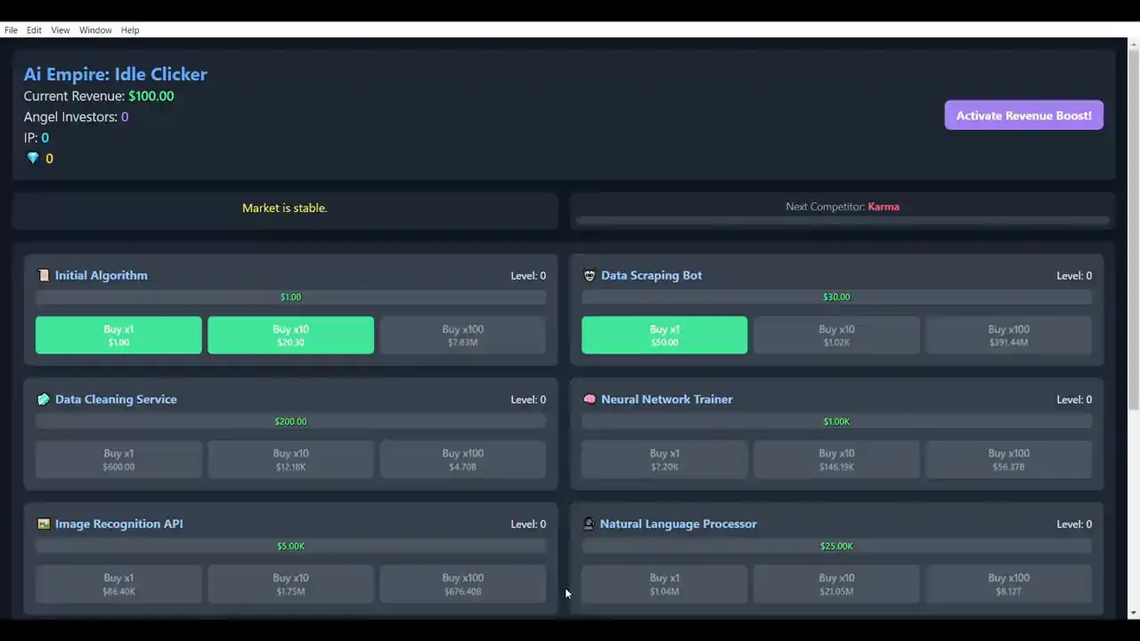
Task: Open the File menu
Action: point(11,30)
